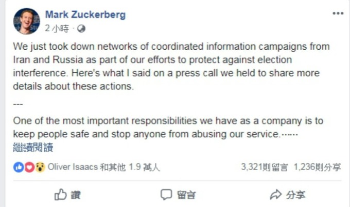Expand the post with 繼續閱讀
Image resolution: width=350 pixels, height=207 pixels.
pos(33,148)
